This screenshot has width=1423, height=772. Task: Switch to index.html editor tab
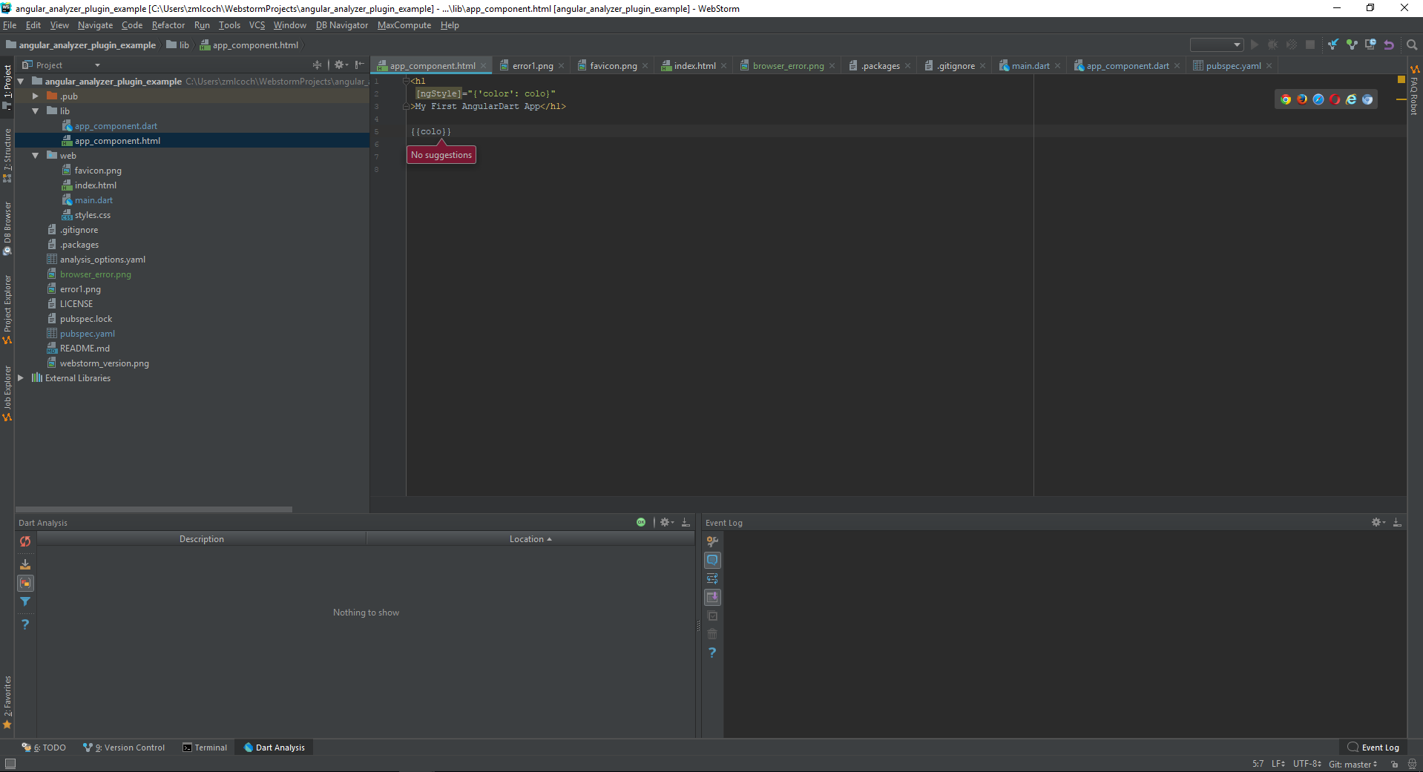694,65
